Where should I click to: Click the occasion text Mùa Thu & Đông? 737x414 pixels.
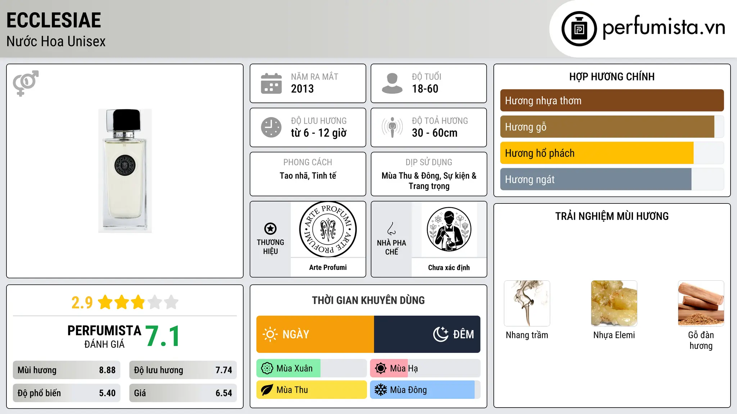pyautogui.click(x=411, y=176)
